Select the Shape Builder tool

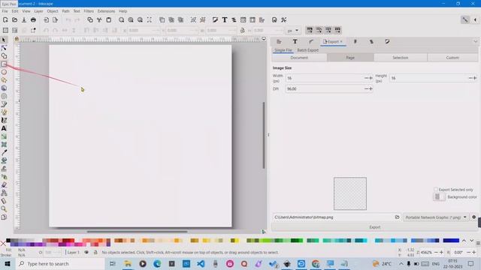coord(4,56)
